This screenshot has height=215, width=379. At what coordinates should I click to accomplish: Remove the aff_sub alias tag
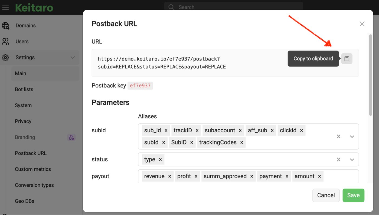coord(272,130)
